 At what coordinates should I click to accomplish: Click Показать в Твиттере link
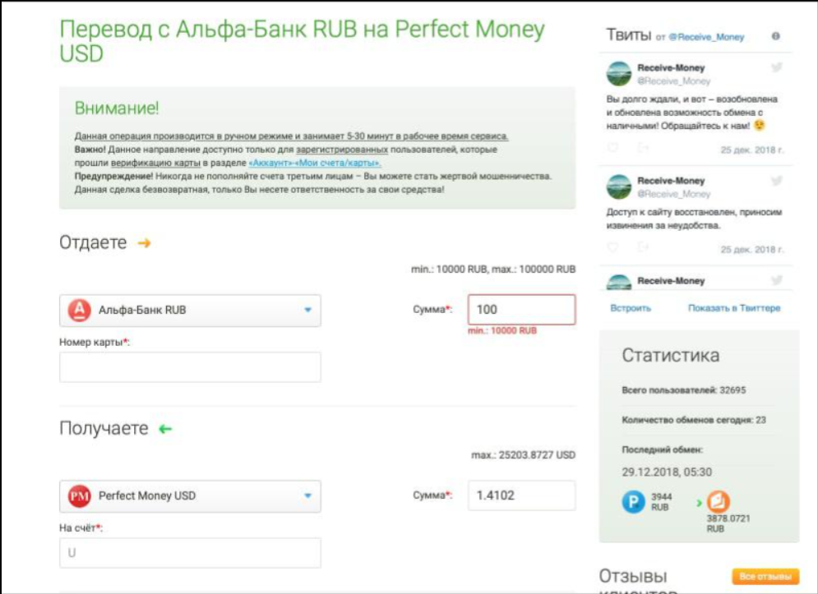click(733, 308)
